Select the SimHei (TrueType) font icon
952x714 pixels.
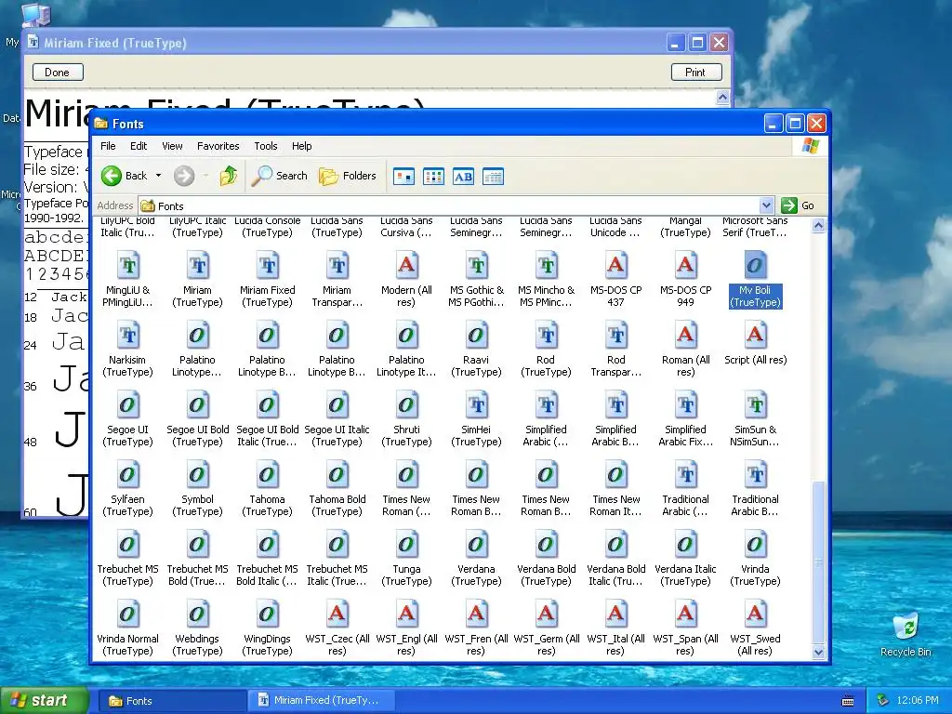click(476, 405)
